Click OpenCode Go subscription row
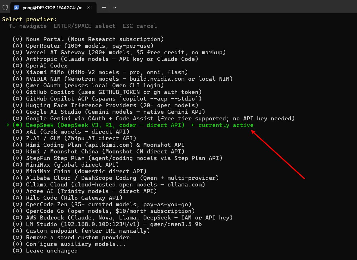This screenshot has width=357, height=260. (x=104, y=211)
